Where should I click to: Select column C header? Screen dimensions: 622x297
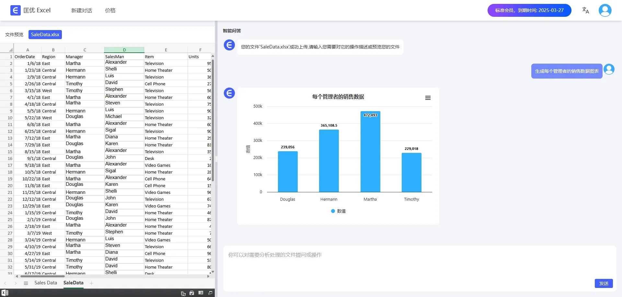tap(85, 50)
